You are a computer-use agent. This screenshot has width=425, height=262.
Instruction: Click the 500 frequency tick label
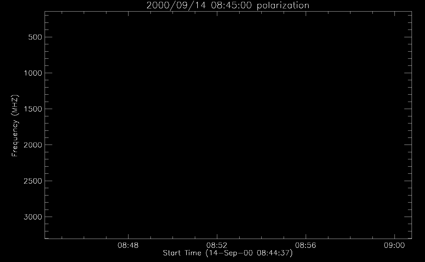(x=35, y=37)
